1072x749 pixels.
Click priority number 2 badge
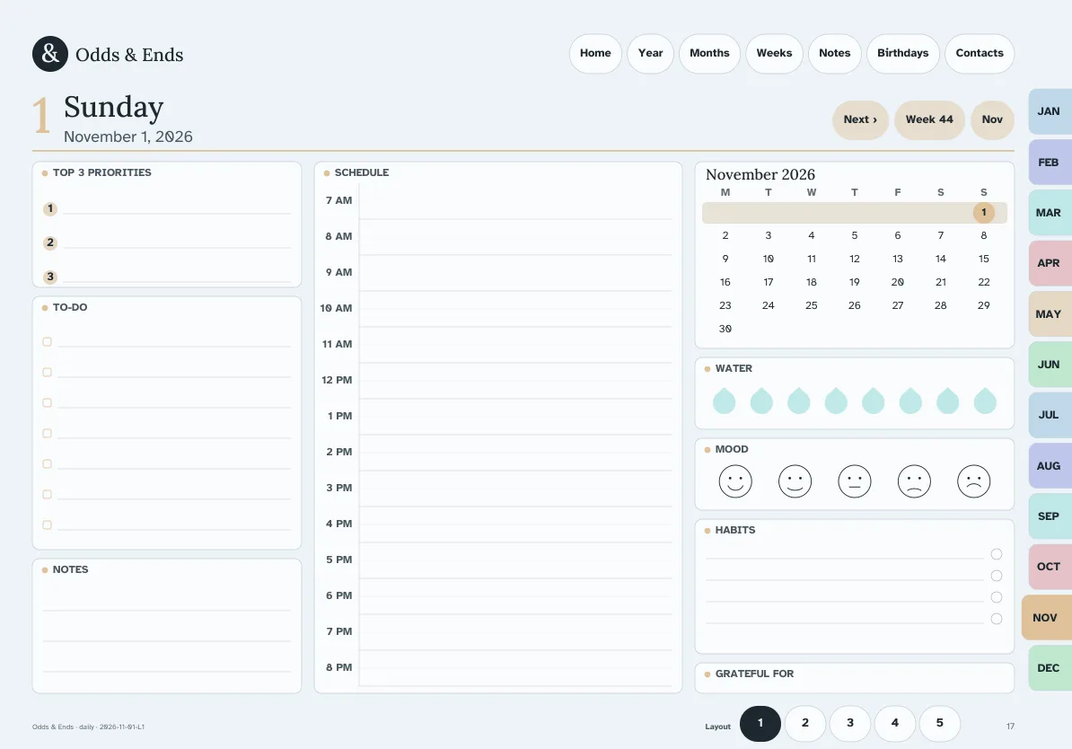point(50,242)
